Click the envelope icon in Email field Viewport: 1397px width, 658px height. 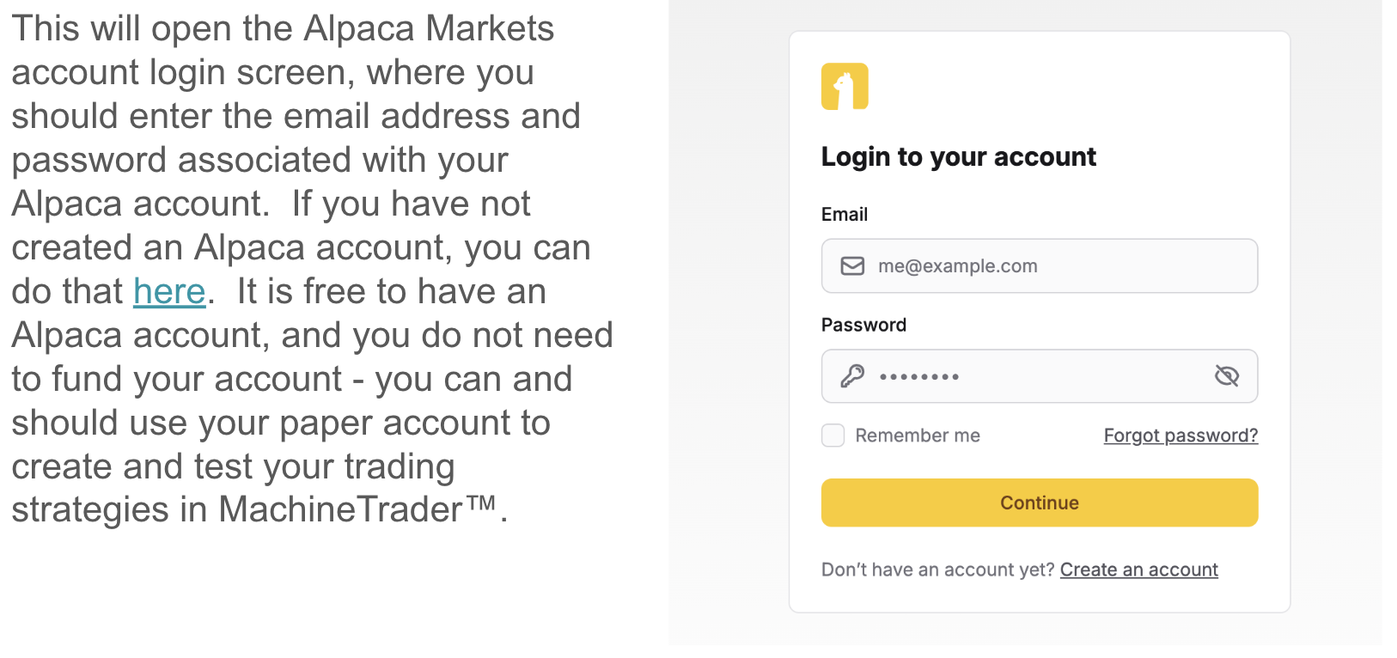[852, 266]
